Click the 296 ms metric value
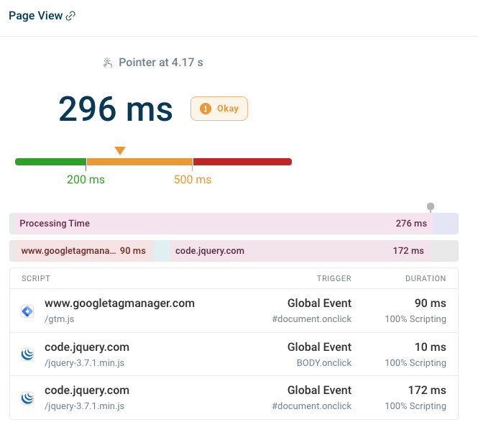 pos(115,109)
